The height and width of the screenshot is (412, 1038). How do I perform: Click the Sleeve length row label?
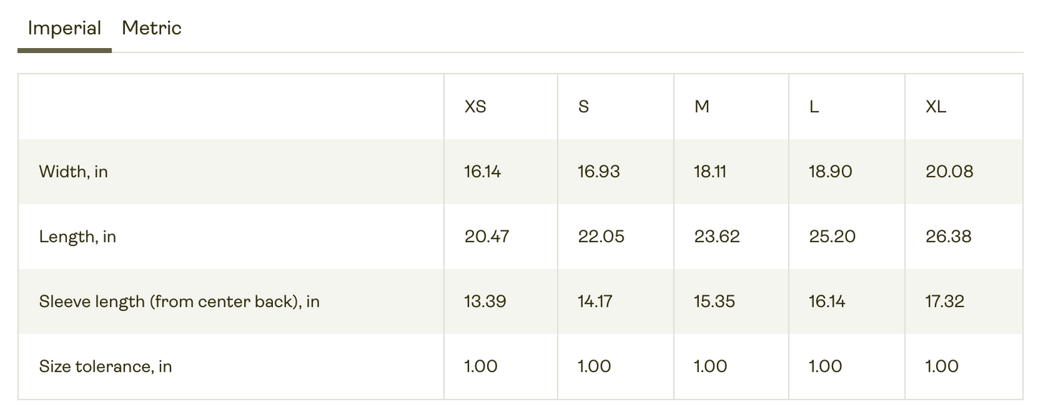(179, 301)
